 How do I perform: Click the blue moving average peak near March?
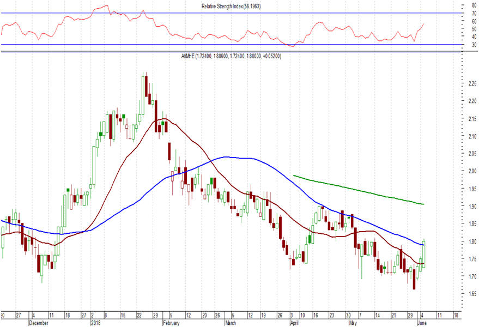click(x=226, y=157)
